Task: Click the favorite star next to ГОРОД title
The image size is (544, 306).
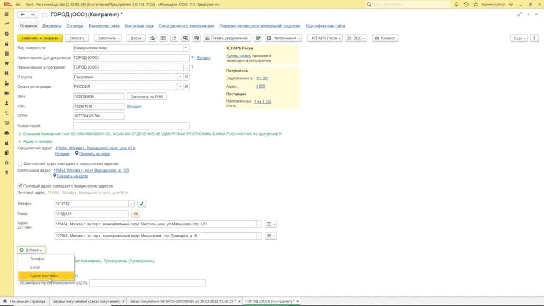Action: click(45, 14)
